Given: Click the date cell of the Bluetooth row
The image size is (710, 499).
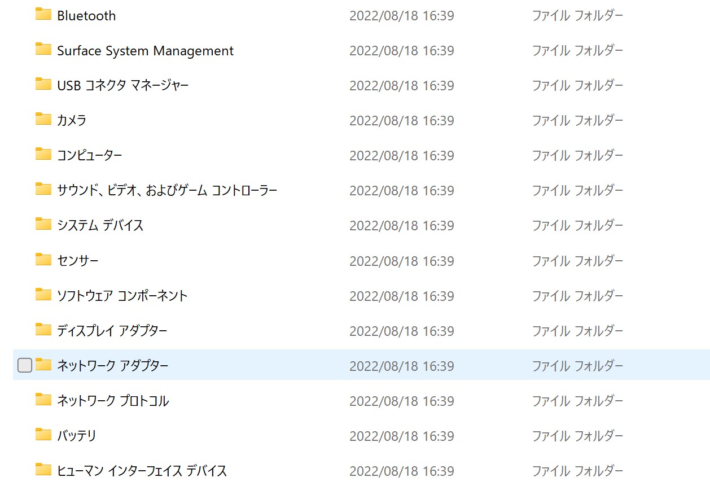Looking at the screenshot, I should 402,16.
